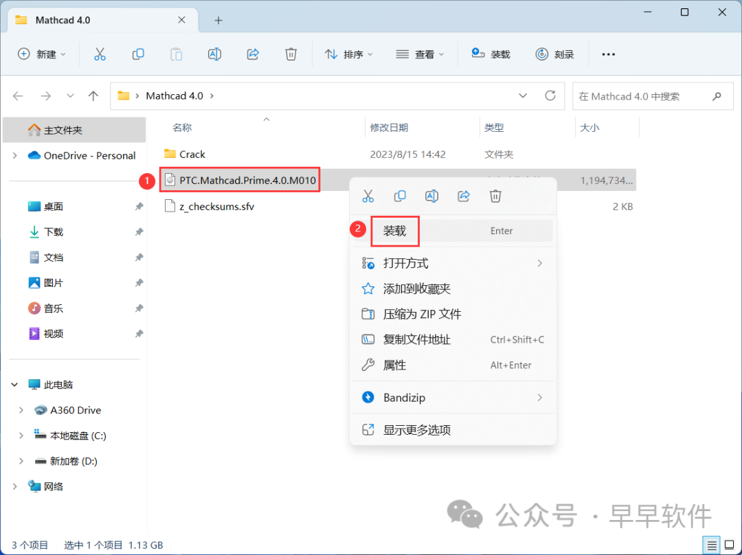Click the Copy icon in the context menu
Screen dimensions: 742x555
tap(400, 196)
